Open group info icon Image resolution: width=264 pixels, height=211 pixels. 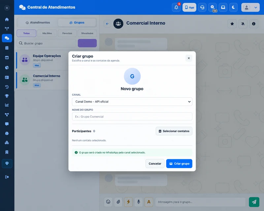(x=253, y=24)
